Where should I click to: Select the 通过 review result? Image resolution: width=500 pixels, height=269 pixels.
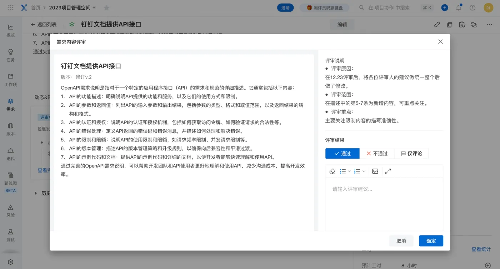[342, 153]
